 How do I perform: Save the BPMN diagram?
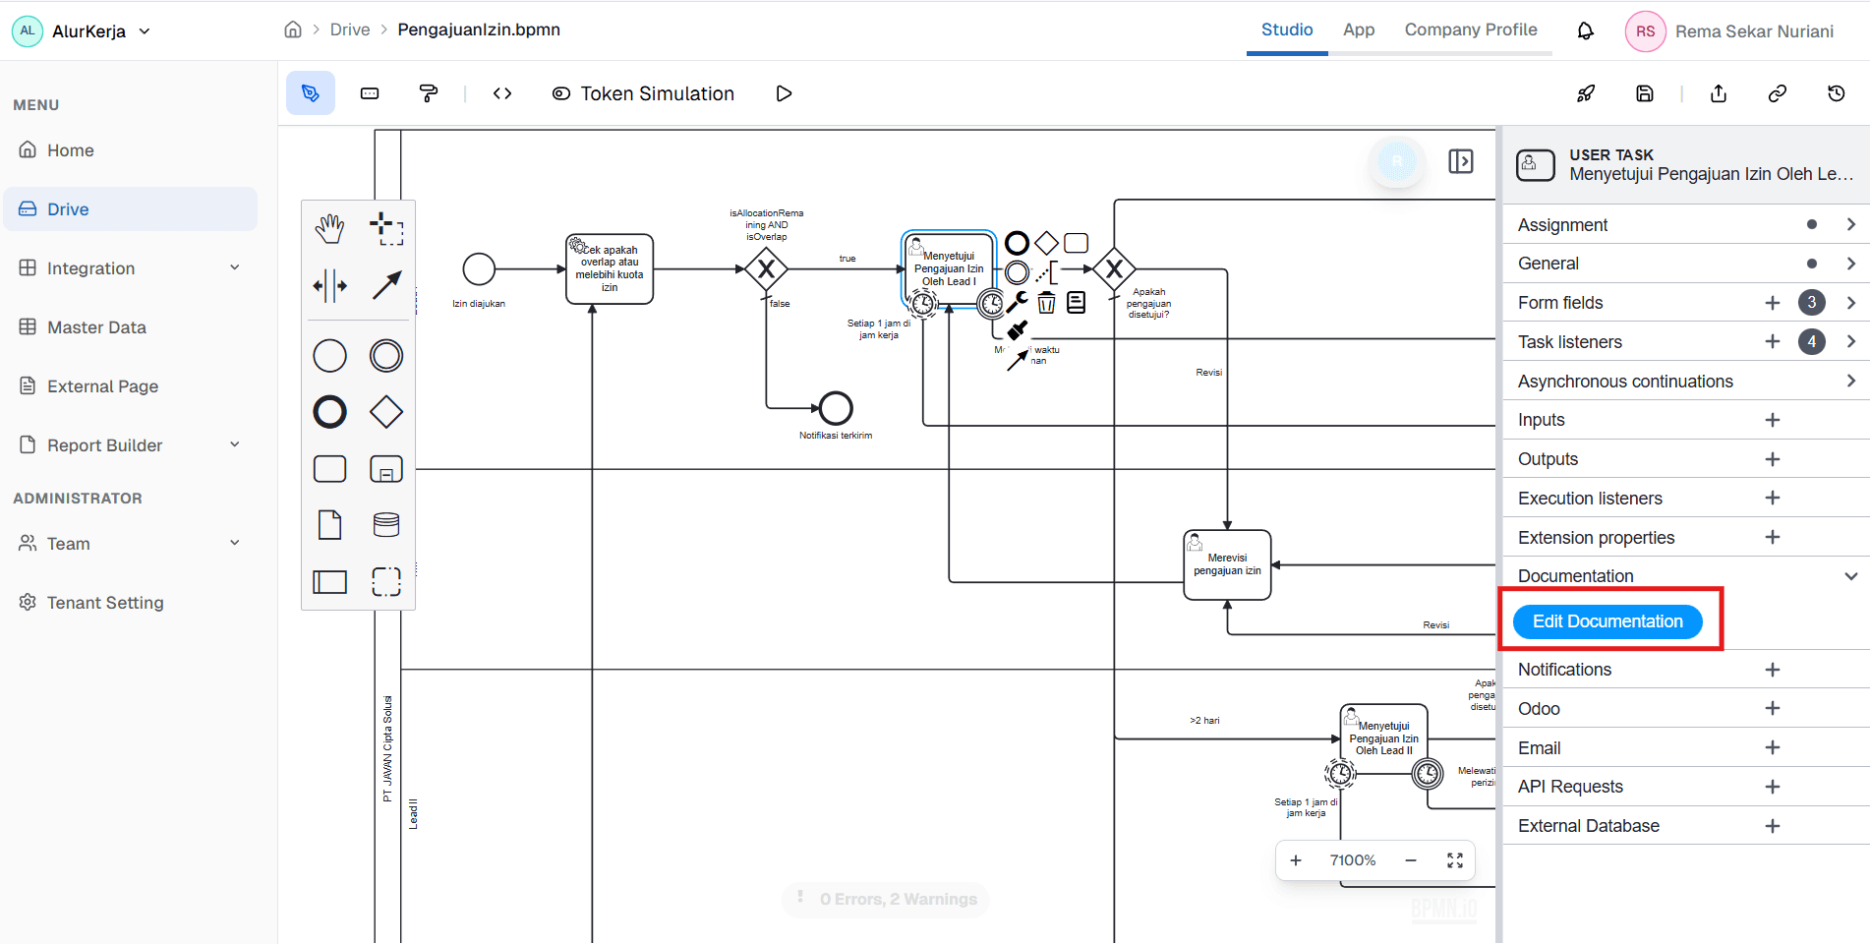[1644, 92]
